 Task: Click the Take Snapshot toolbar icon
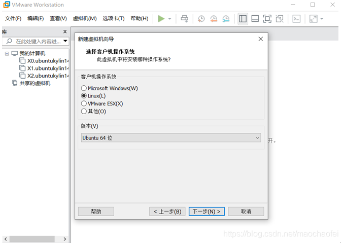[x=201, y=19]
